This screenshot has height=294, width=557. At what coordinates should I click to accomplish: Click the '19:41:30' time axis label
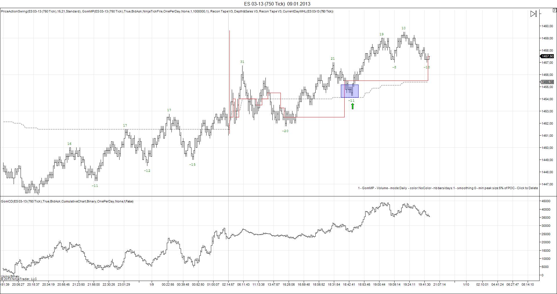[x=424, y=284]
